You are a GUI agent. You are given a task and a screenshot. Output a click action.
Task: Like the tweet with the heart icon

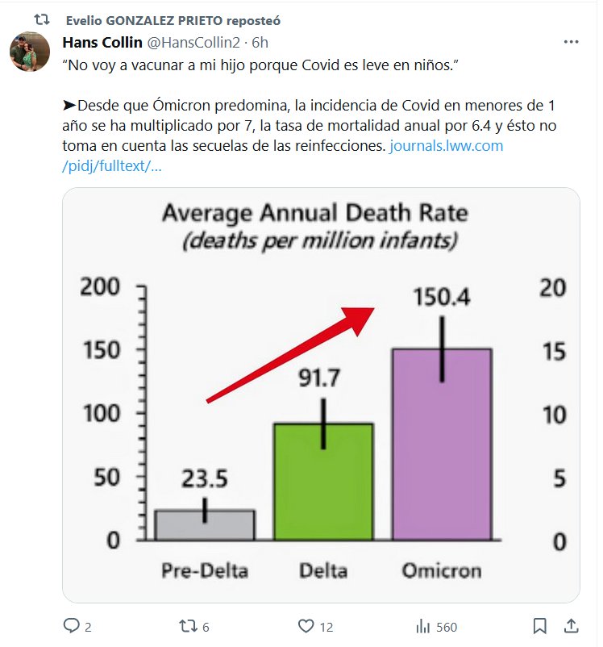306,626
